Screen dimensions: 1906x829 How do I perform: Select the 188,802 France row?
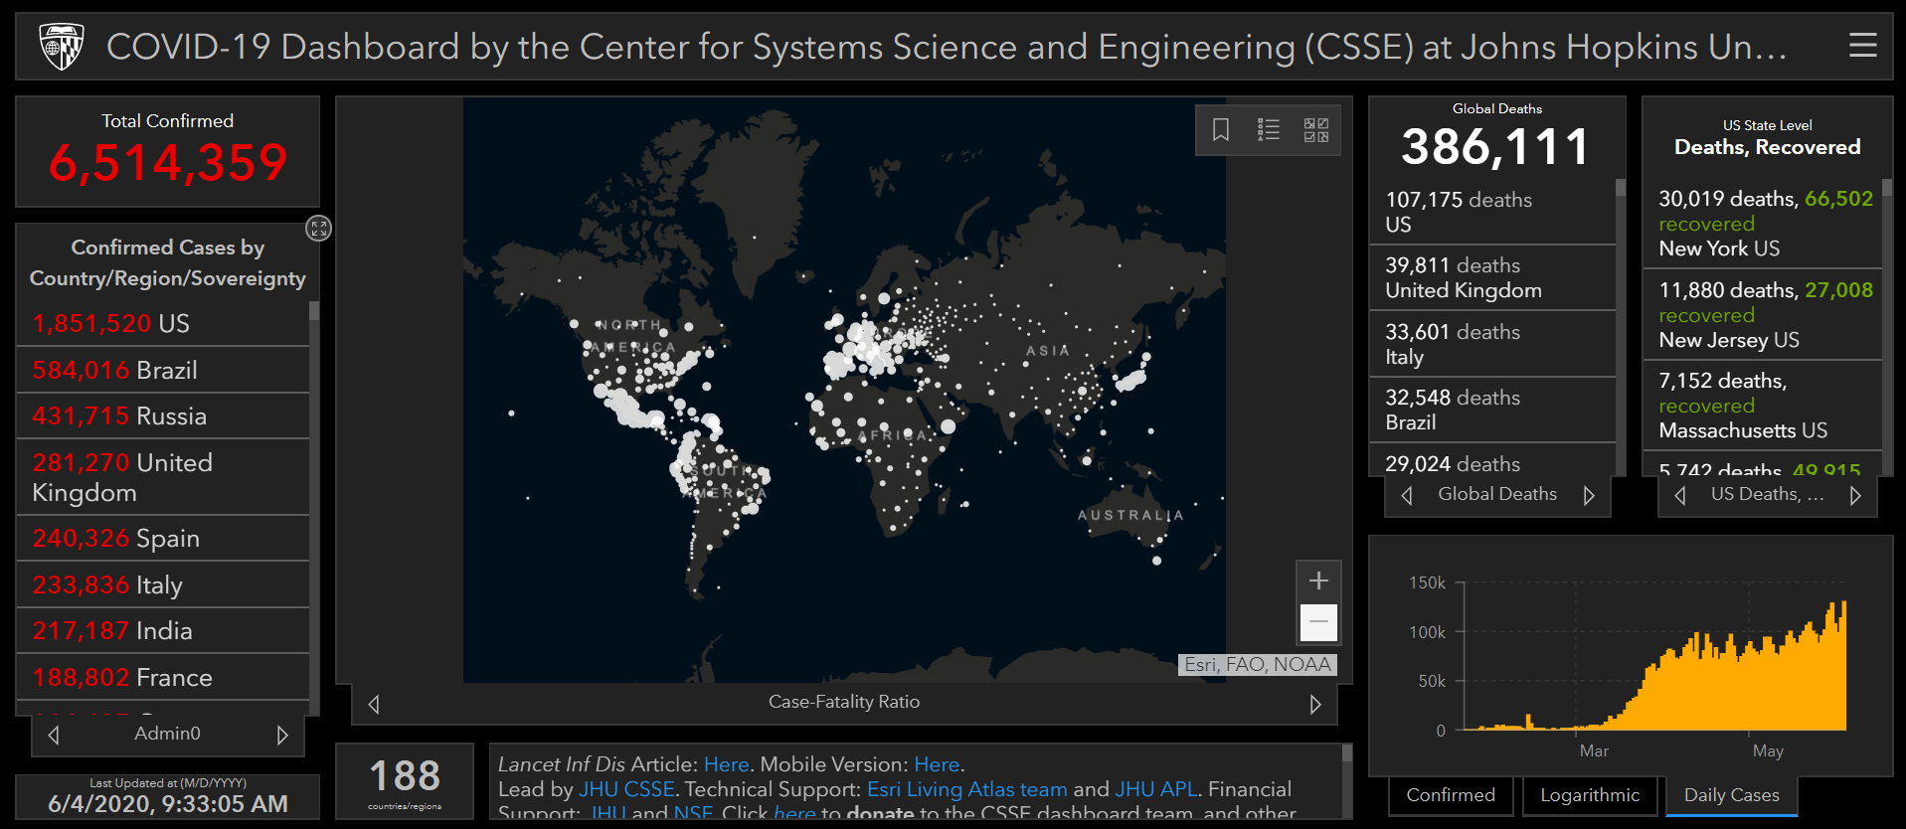click(x=163, y=677)
